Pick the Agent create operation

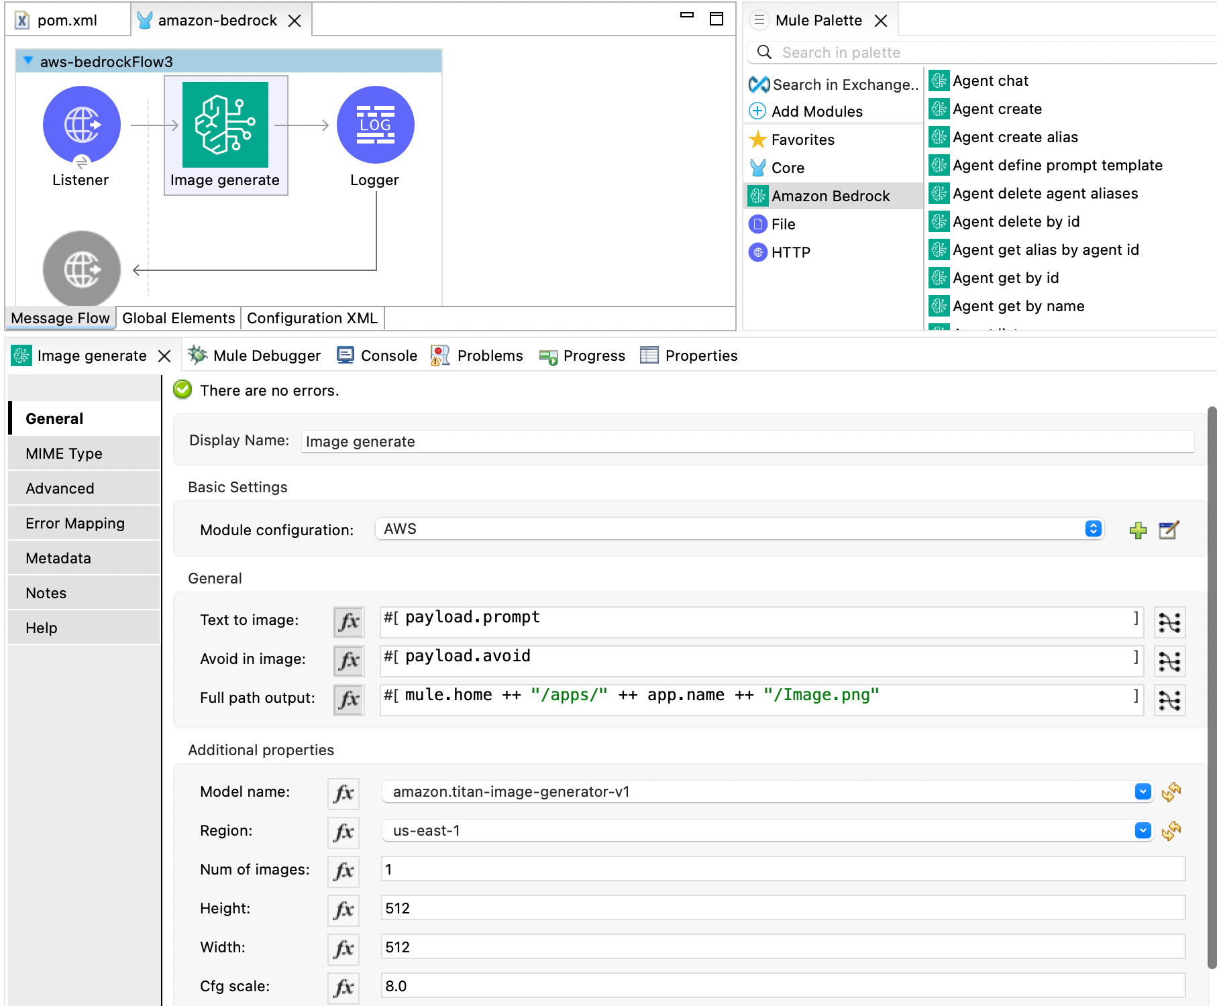point(986,109)
